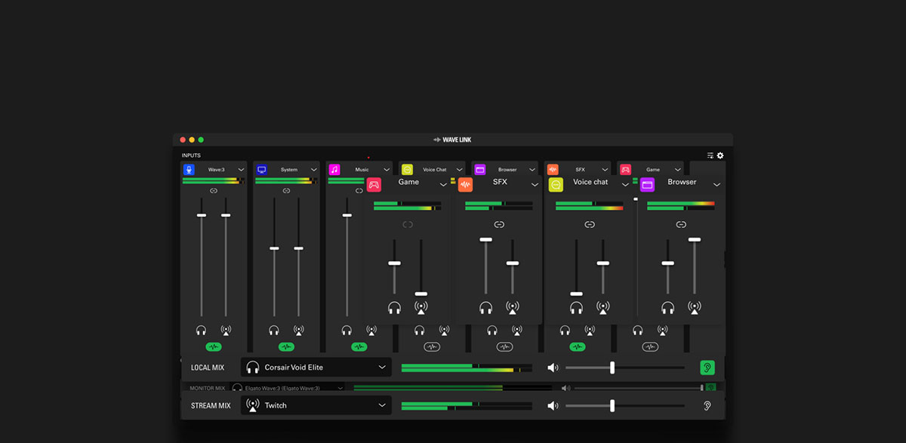
Task: Expand the System channel dropdown arrow
Action: (314, 170)
